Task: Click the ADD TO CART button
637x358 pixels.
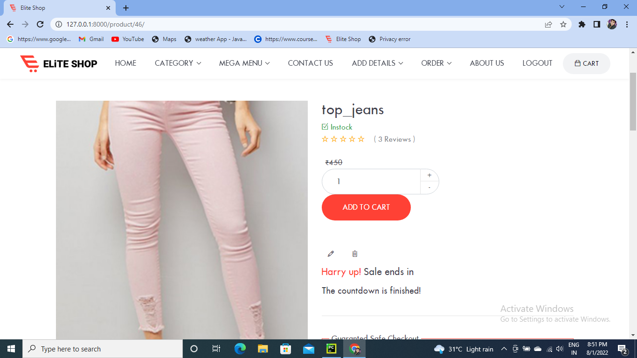Action: click(x=366, y=207)
